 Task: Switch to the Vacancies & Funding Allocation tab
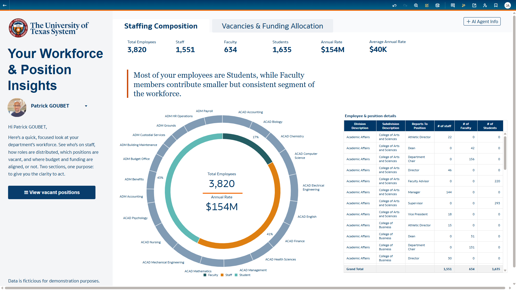tap(272, 26)
